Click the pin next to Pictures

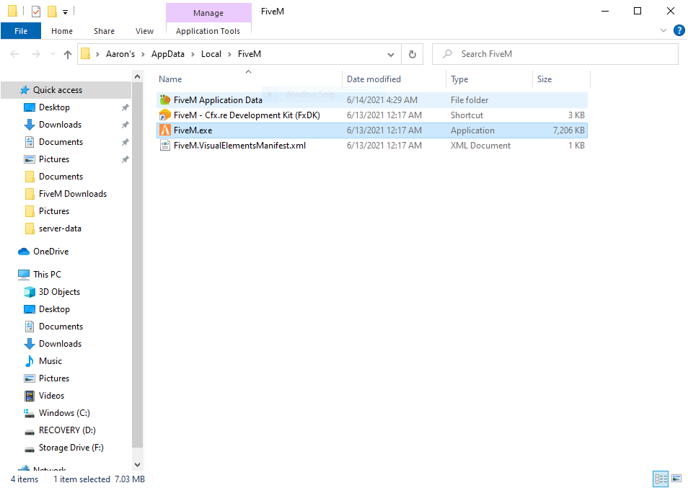(x=125, y=159)
